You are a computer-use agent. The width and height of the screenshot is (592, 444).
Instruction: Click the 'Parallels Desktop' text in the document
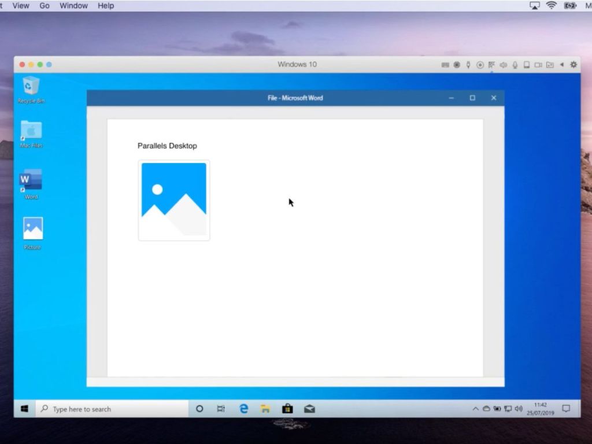(167, 146)
